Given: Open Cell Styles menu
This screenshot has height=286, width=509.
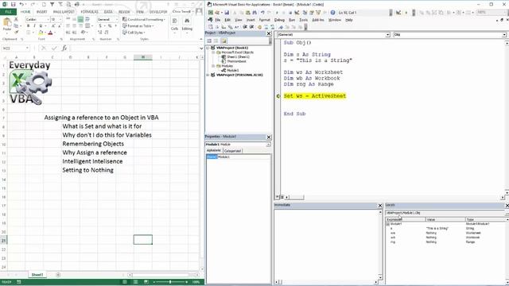Looking at the screenshot, I should click(134, 33).
